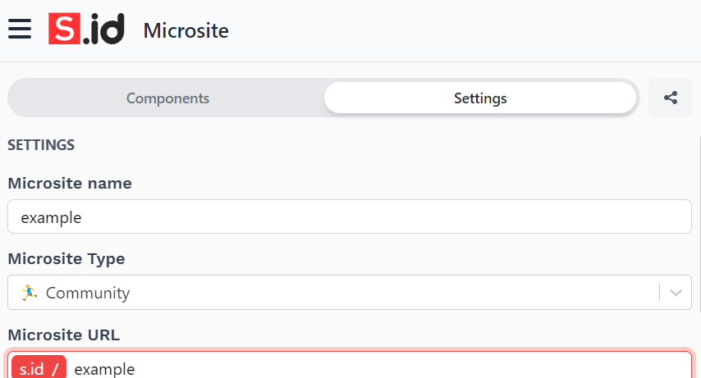
Task: Click the runner emoji beside Community
Action: click(x=30, y=293)
